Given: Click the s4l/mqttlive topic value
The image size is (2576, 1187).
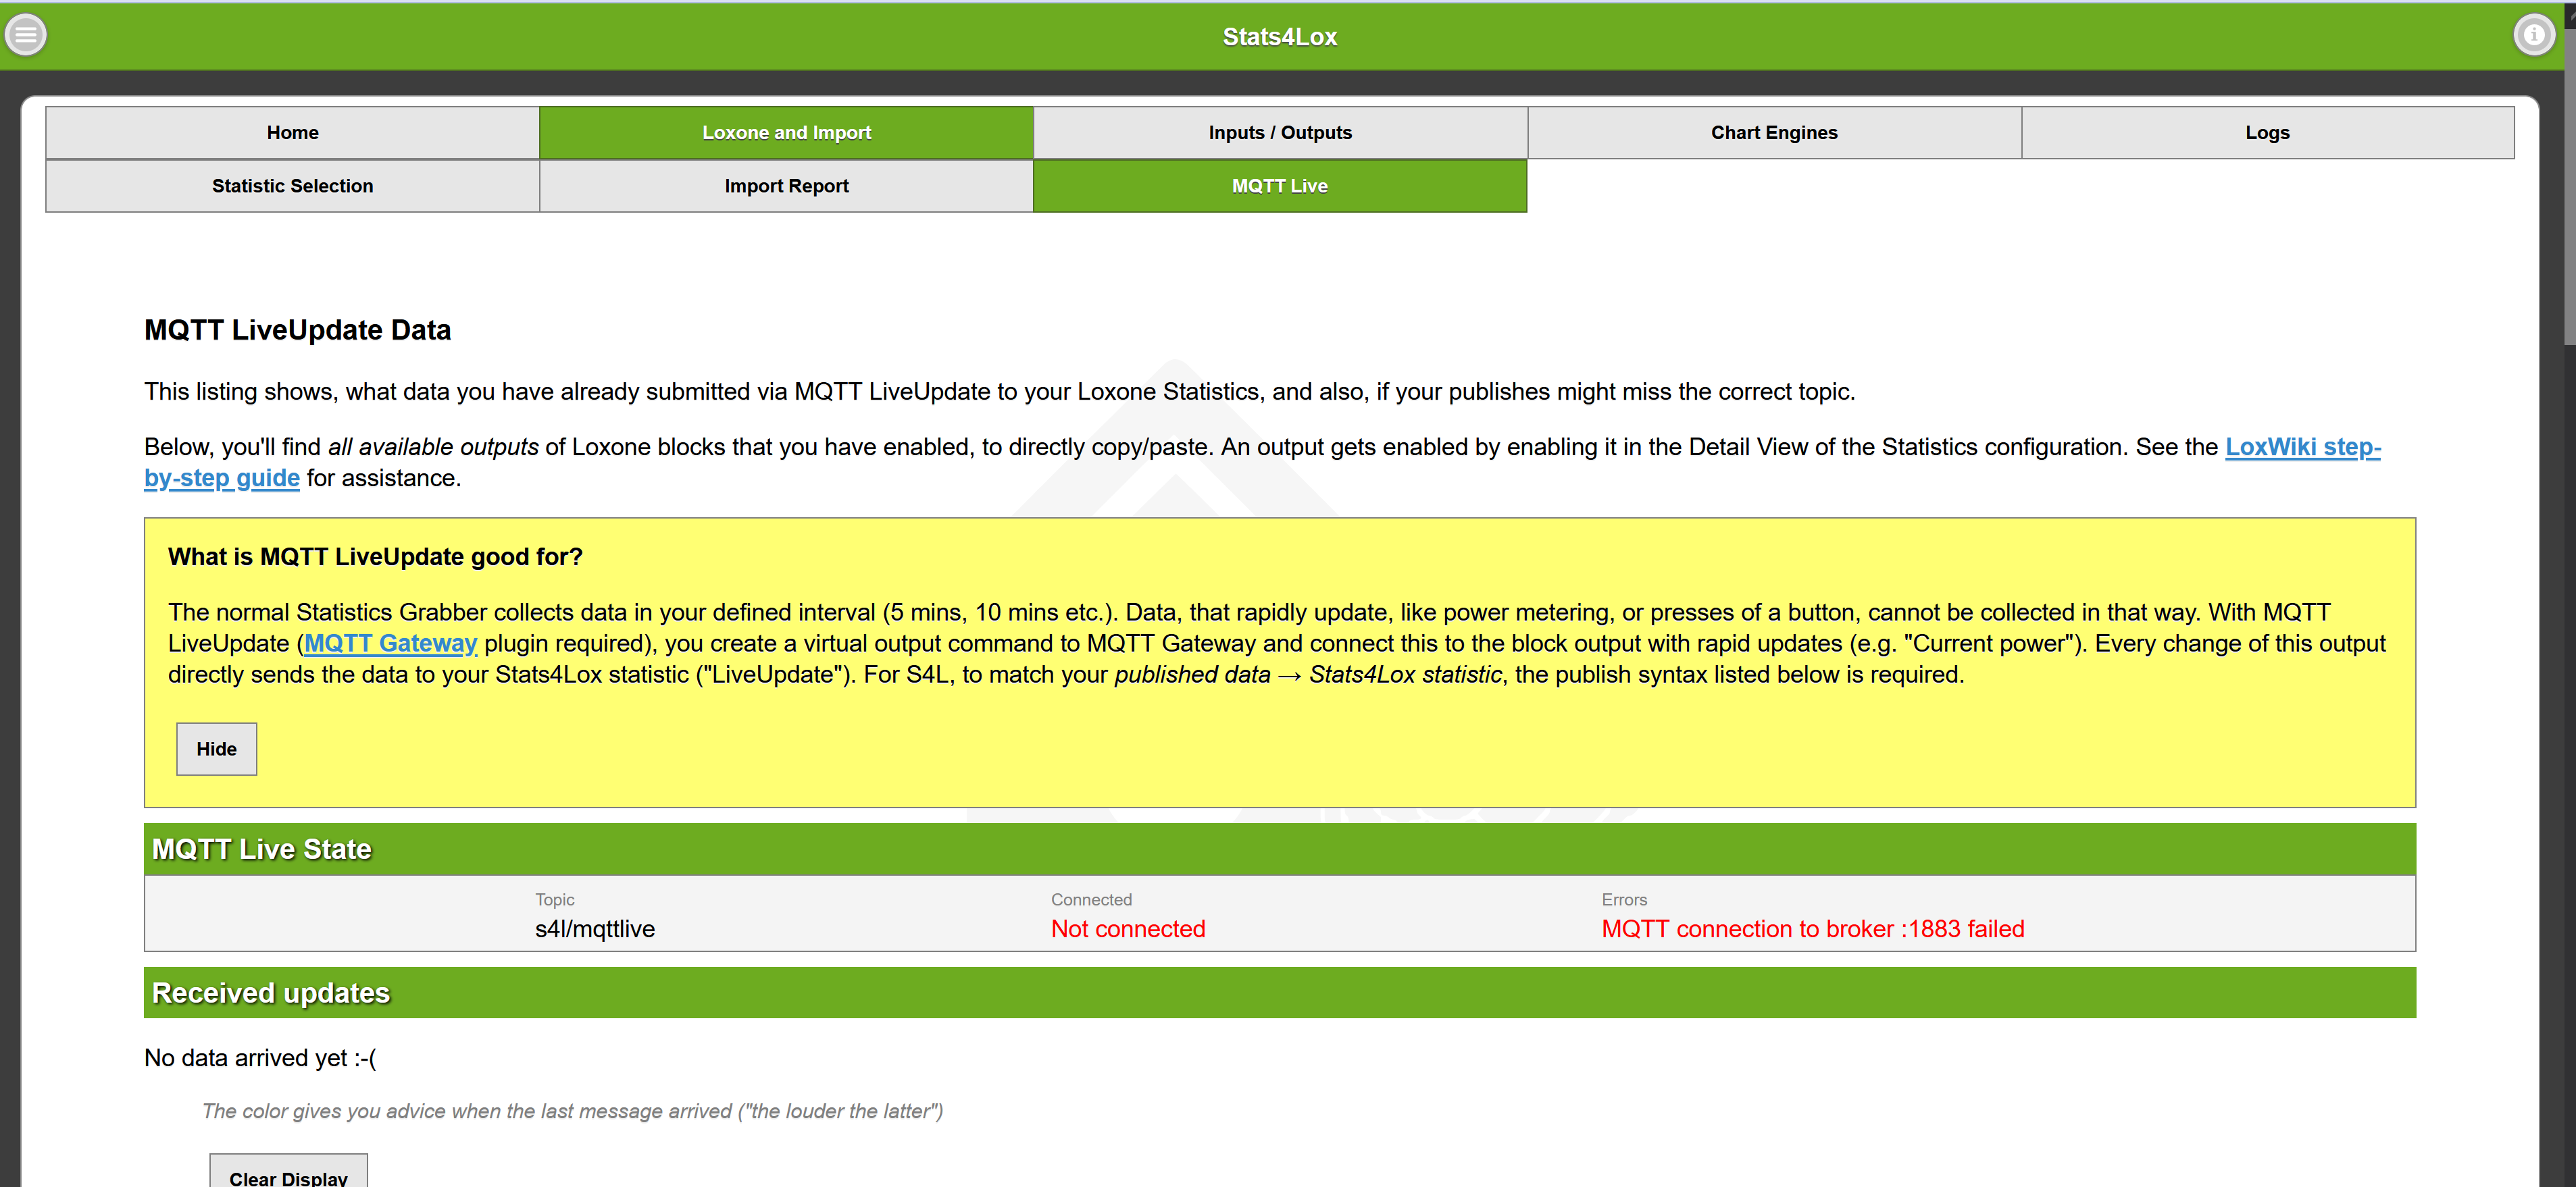Looking at the screenshot, I should (595, 929).
